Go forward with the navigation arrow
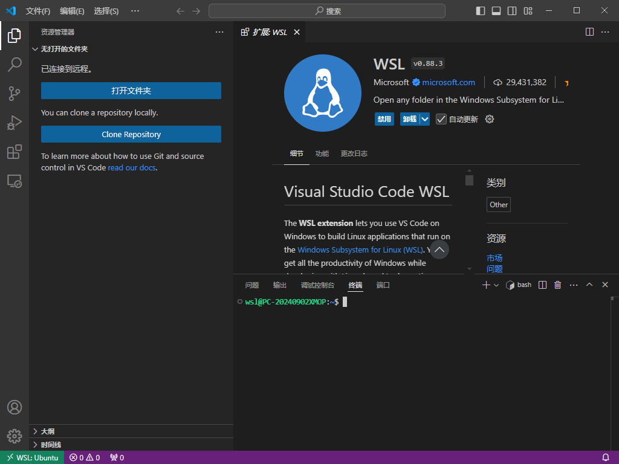 coord(196,11)
